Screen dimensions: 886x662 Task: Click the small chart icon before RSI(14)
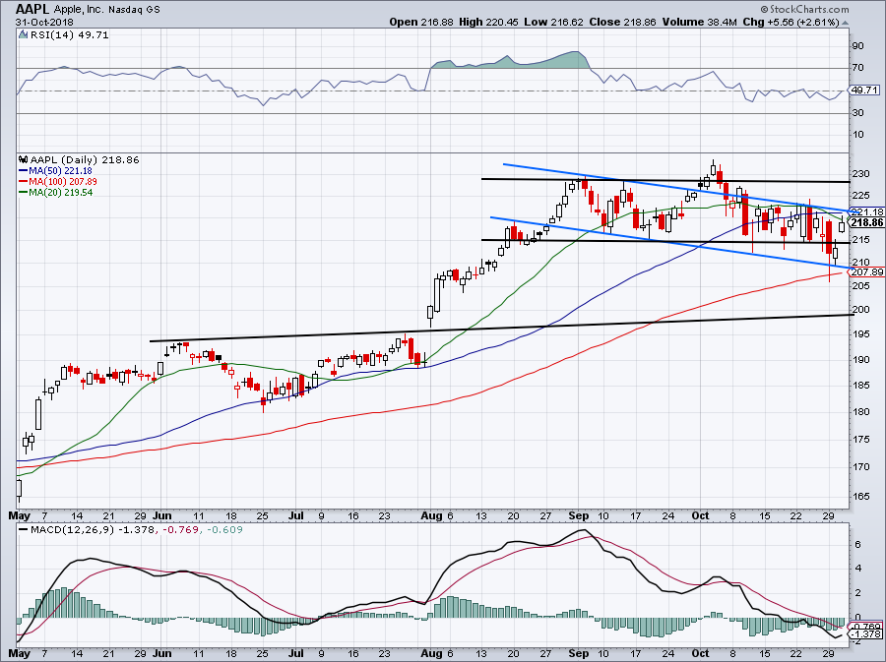[23, 34]
